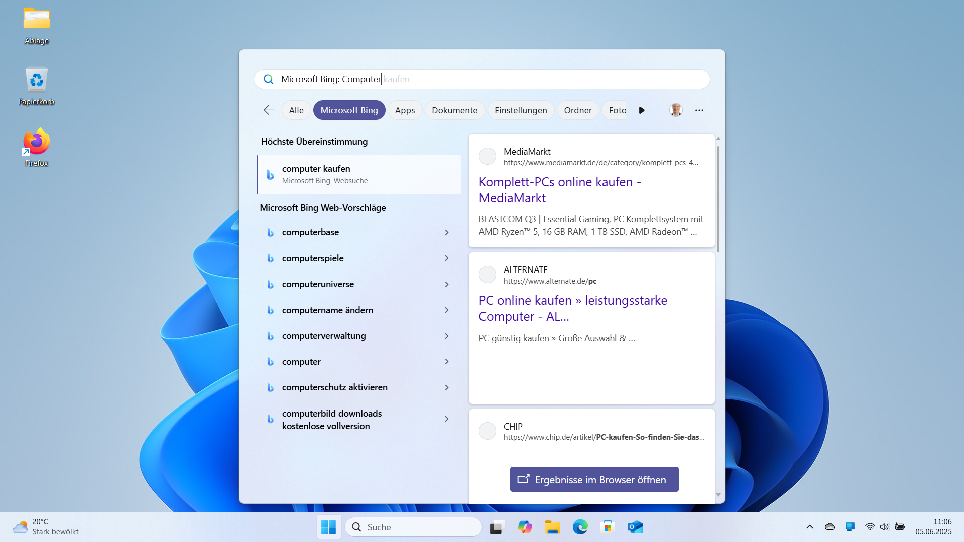Screen dimensions: 964x542
Task: Open File Explorer from the taskbar
Action: pyautogui.click(x=552, y=527)
